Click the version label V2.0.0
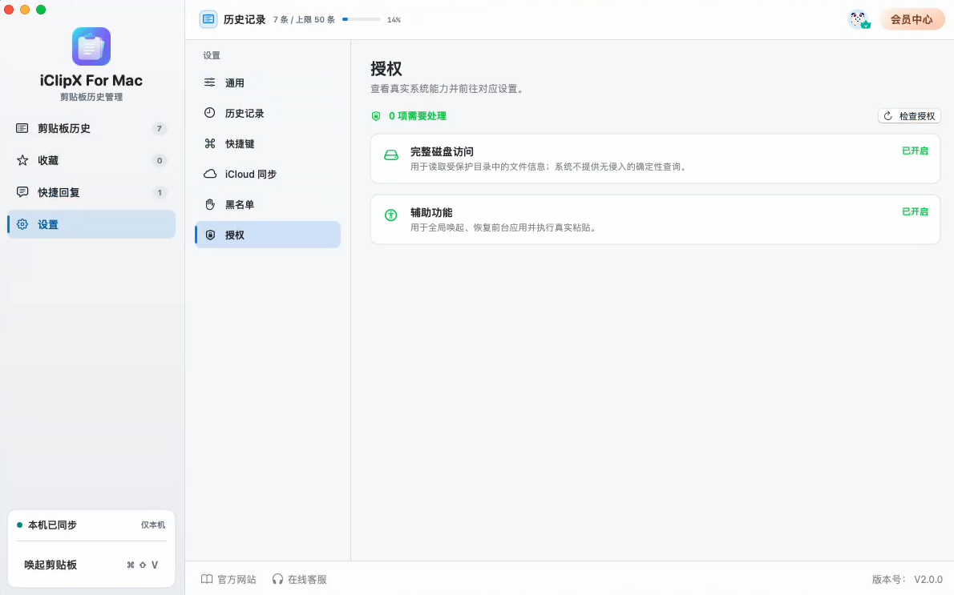954x595 pixels. pyautogui.click(x=928, y=579)
